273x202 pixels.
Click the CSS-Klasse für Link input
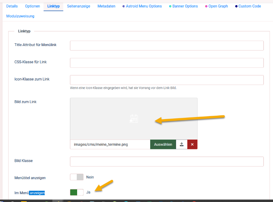tap(167, 63)
